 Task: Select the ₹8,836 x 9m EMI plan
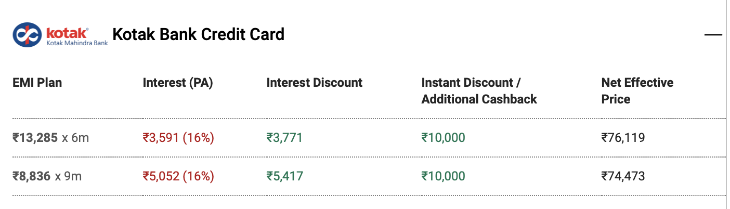tap(47, 176)
